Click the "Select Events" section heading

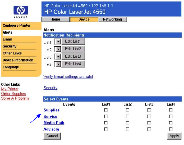[x=56, y=99]
